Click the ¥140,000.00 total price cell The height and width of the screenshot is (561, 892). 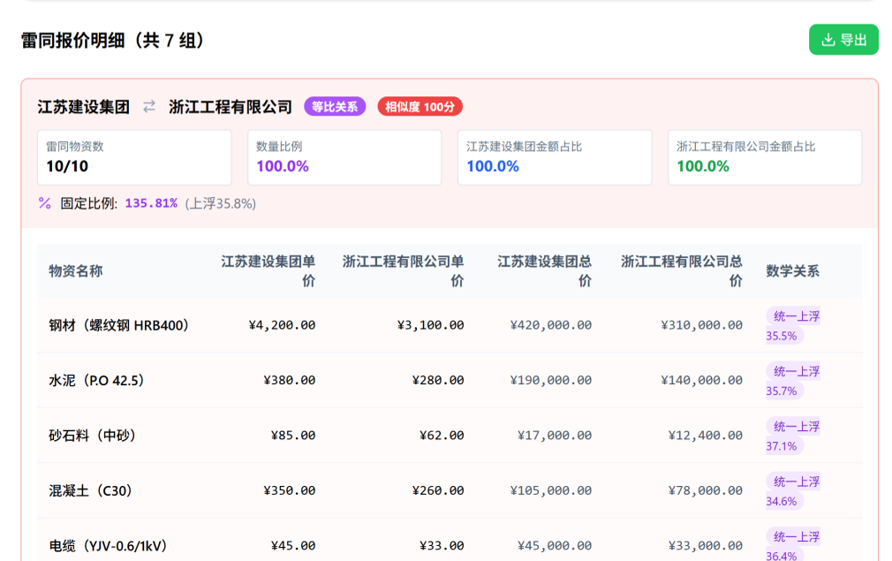coord(701,380)
